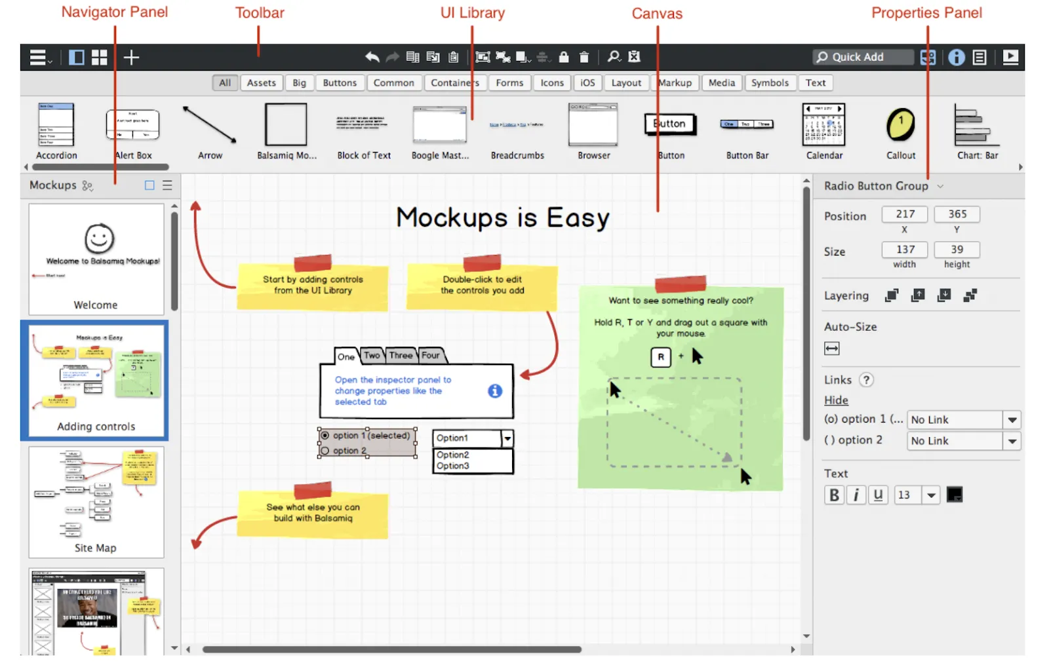Add the Accordion control from library
Screen dimensions: 1049x663
56,131
